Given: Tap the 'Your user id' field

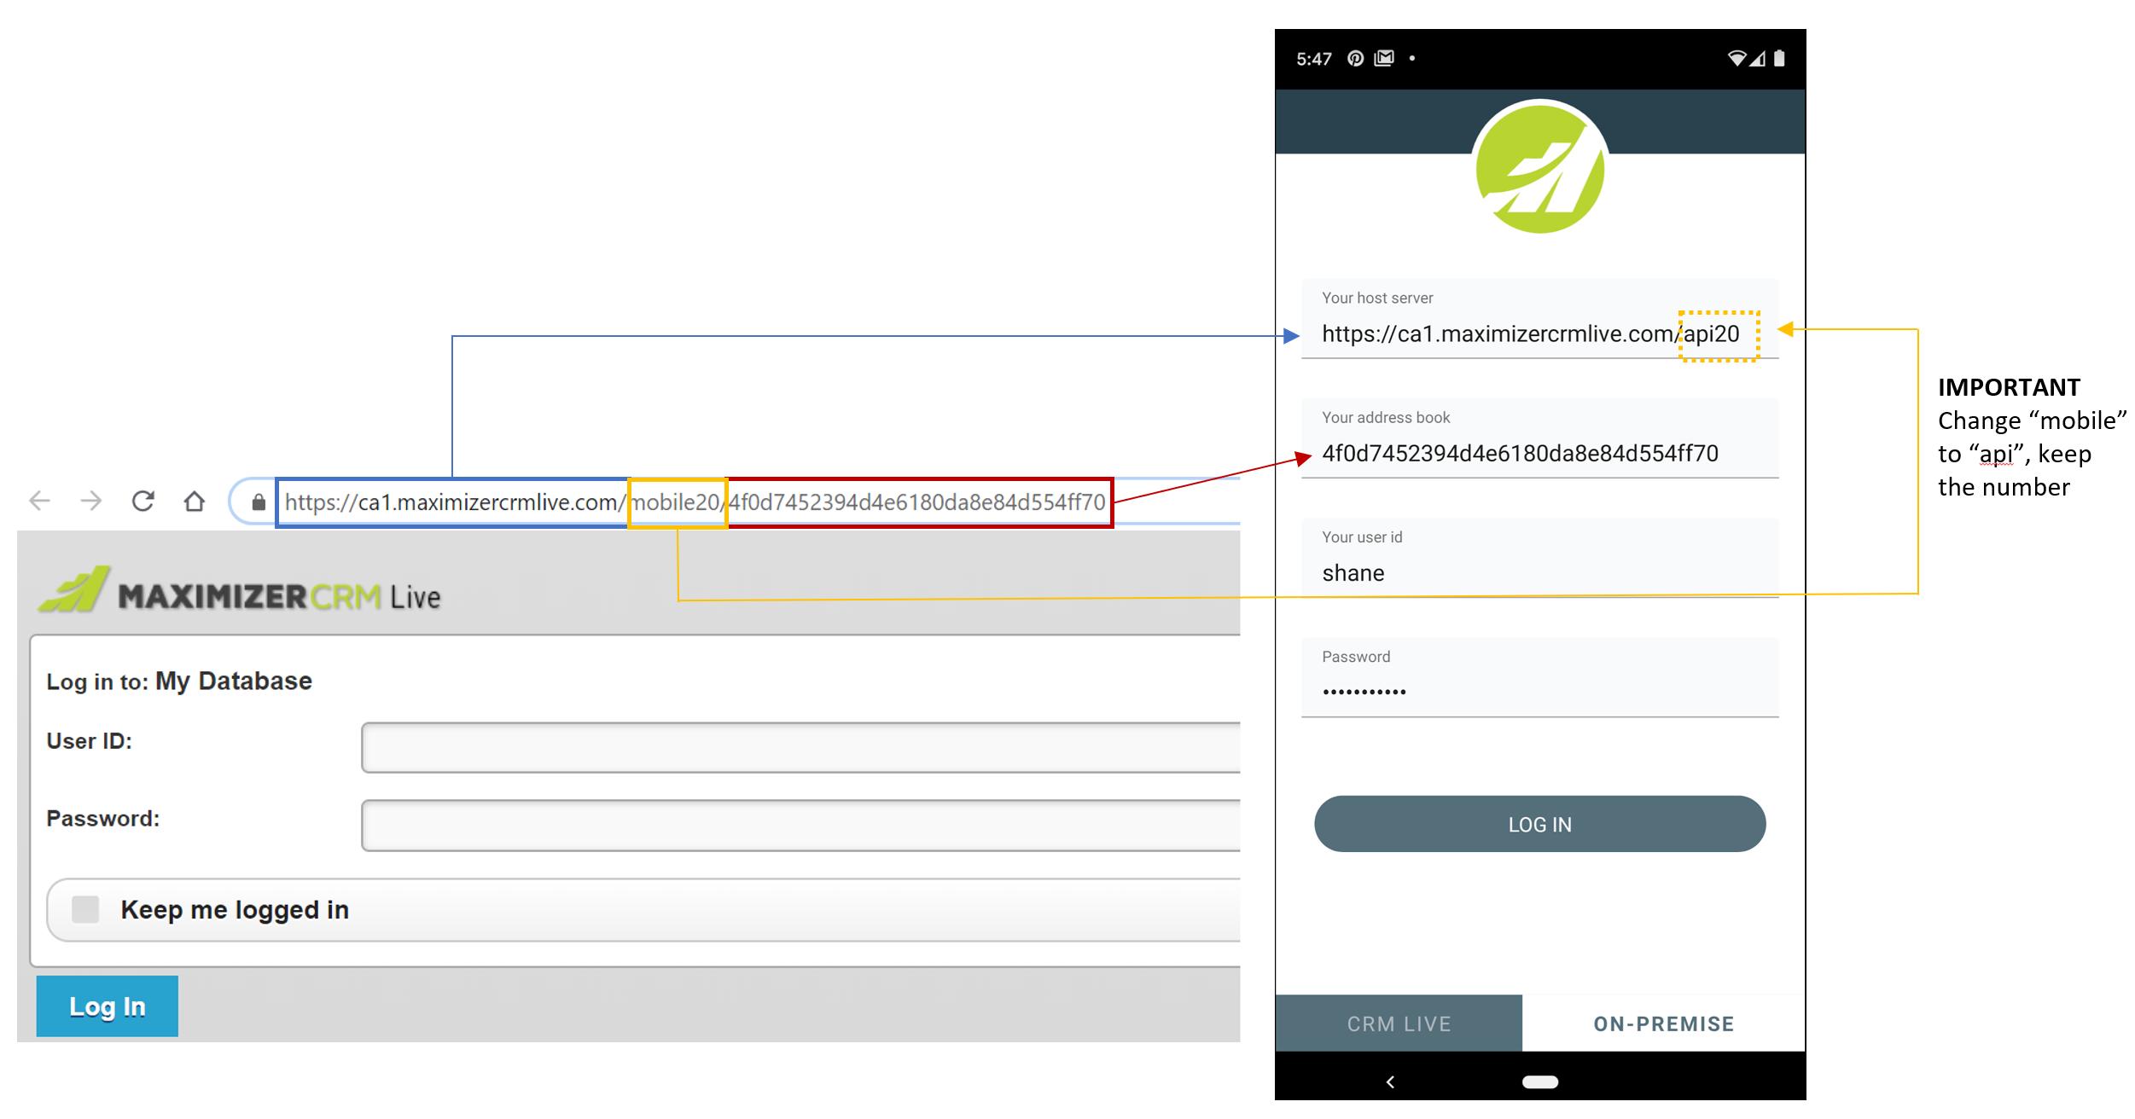Looking at the screenshot, I should (1540, 558).
